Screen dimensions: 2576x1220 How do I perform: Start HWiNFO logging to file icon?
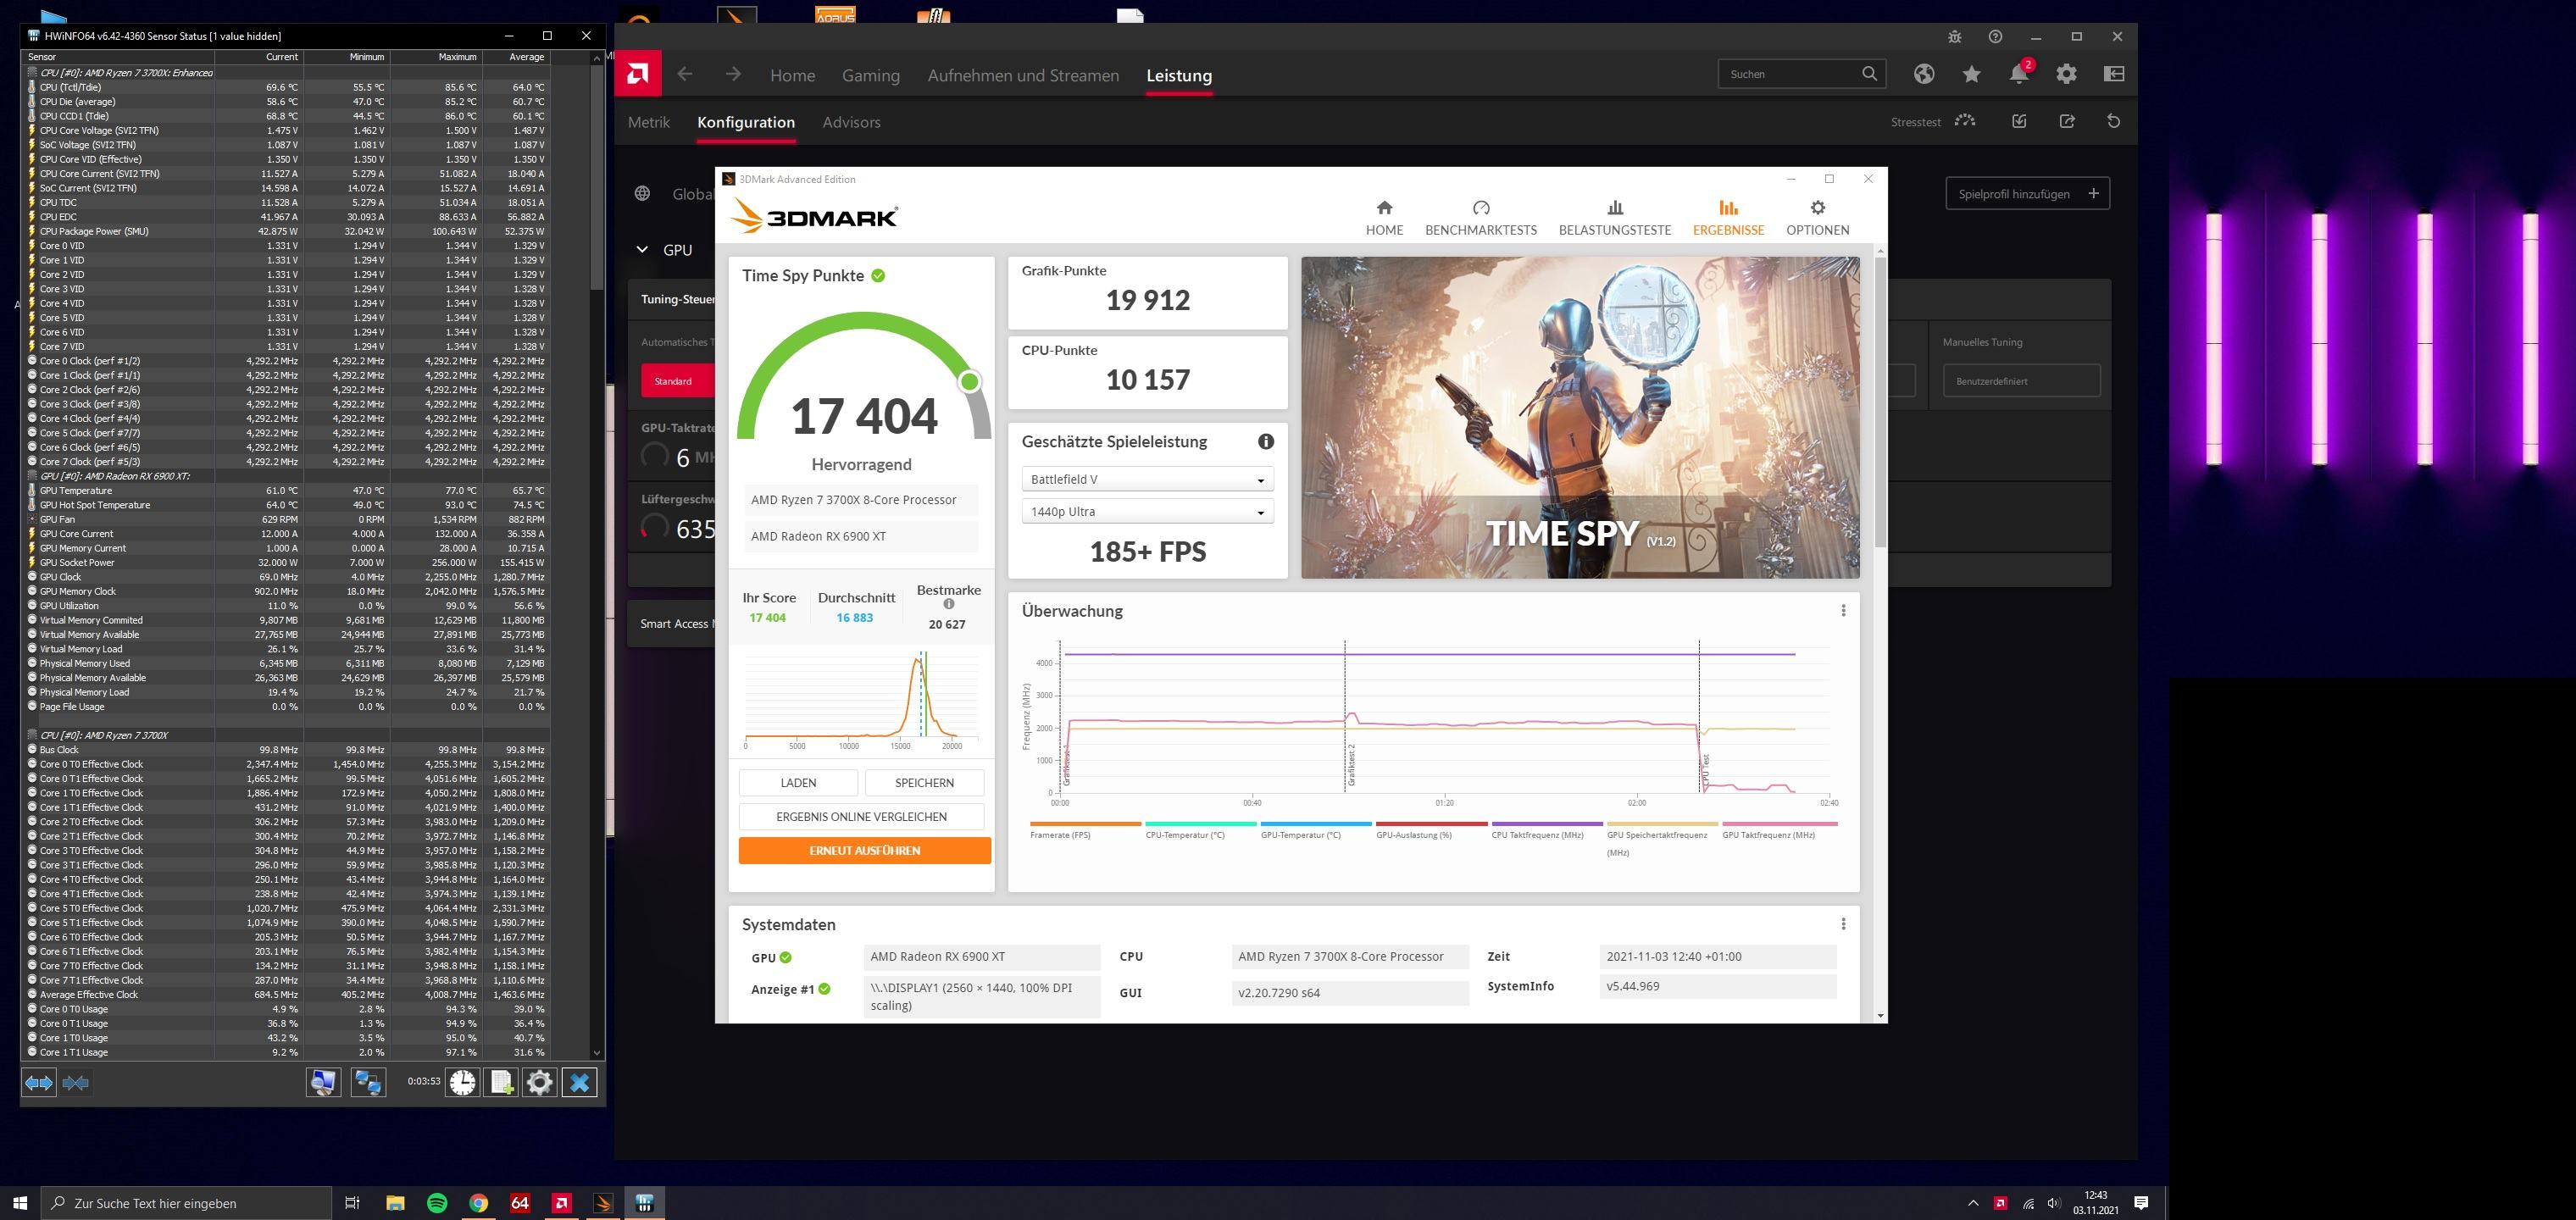pos(501,1082)
